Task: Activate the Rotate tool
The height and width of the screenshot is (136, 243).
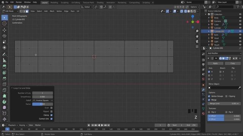Action: 5,36
